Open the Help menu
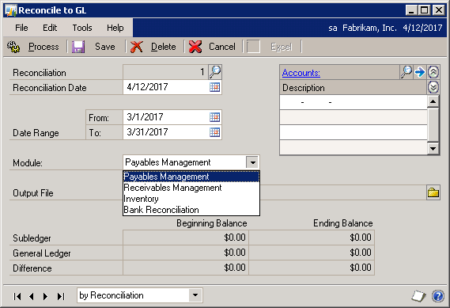This screenshot has width=450, height=308. [115, 28]
